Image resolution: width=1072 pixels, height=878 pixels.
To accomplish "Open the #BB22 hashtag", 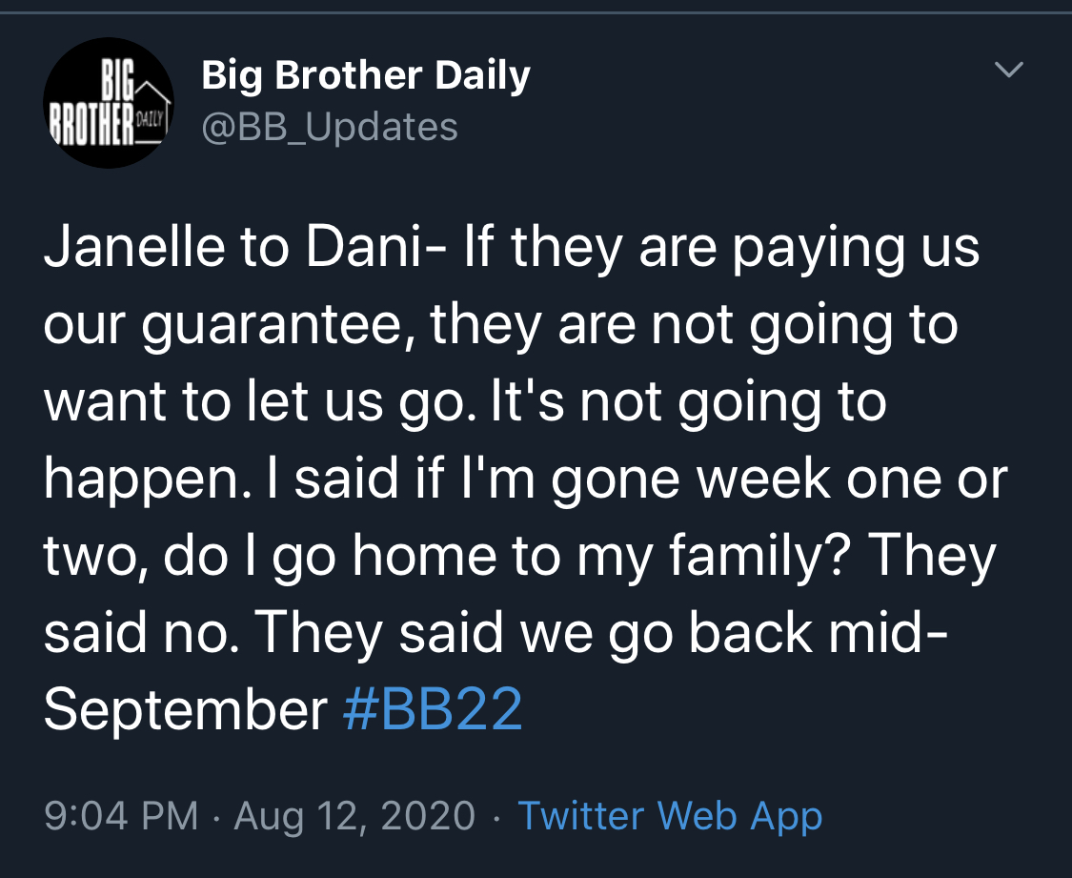I will (433, 708).
